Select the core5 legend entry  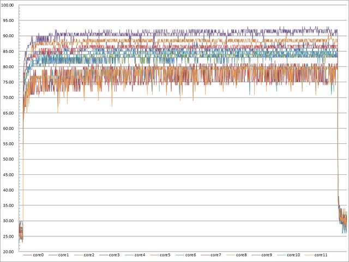[165, 255]
